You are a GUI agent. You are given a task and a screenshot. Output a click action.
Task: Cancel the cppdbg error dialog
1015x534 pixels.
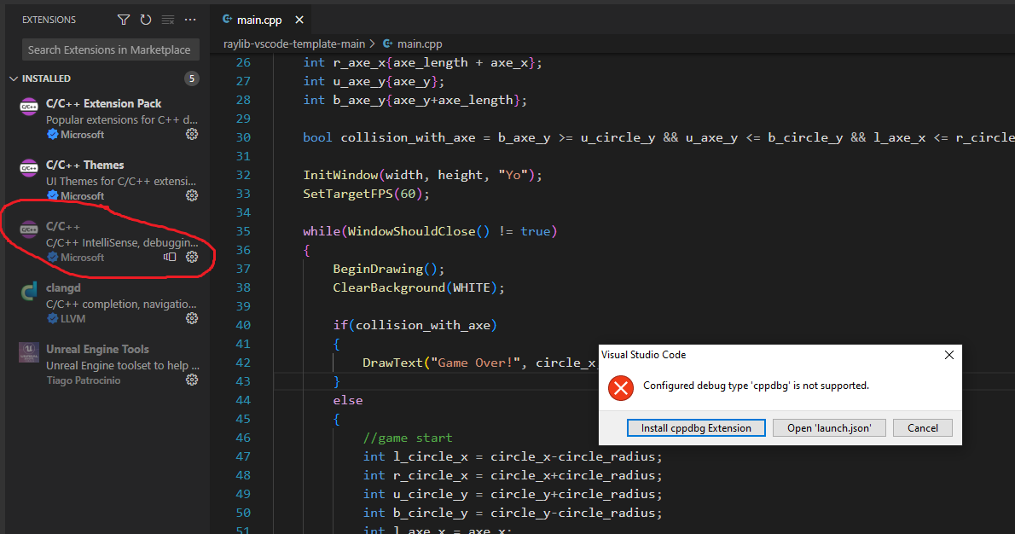click(x=922, y=427)
